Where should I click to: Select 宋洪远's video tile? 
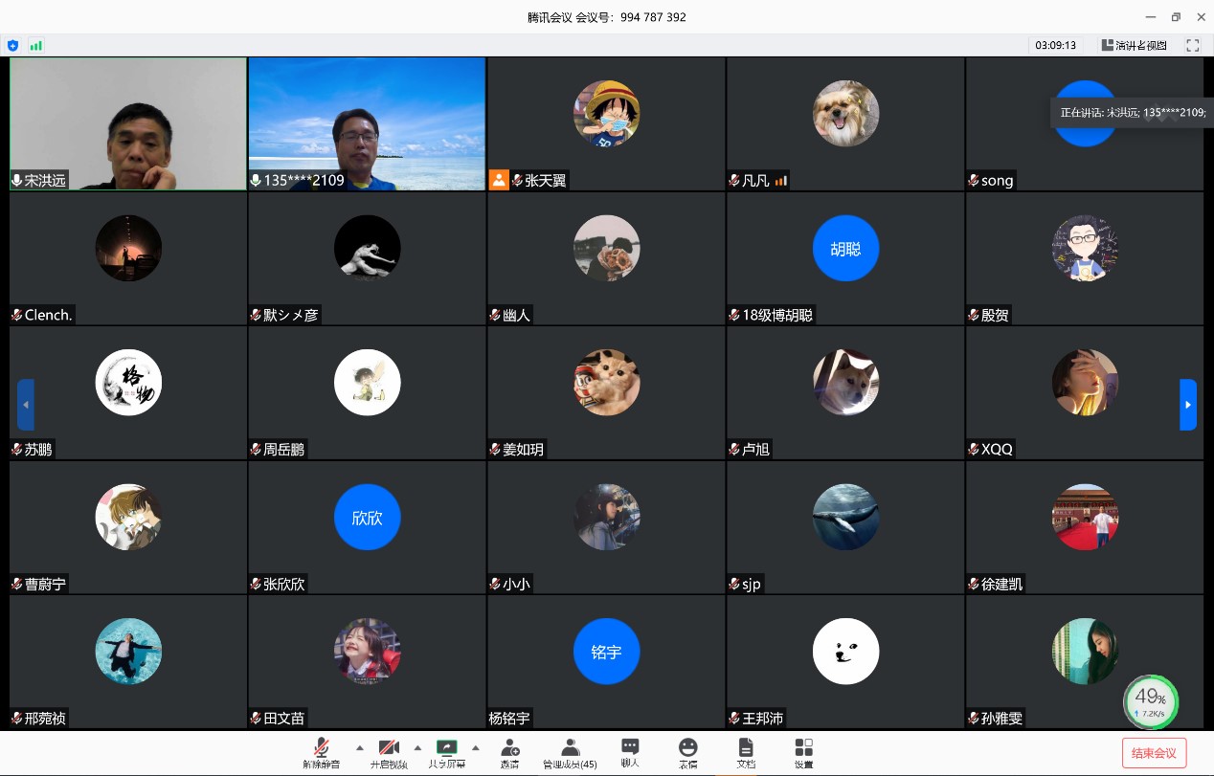pos(128,123)
